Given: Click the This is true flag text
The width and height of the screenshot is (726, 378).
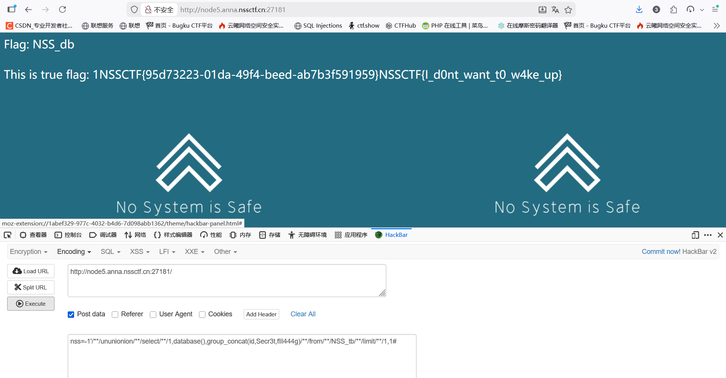Looking at the screenshot, I should tap(283, 75).
